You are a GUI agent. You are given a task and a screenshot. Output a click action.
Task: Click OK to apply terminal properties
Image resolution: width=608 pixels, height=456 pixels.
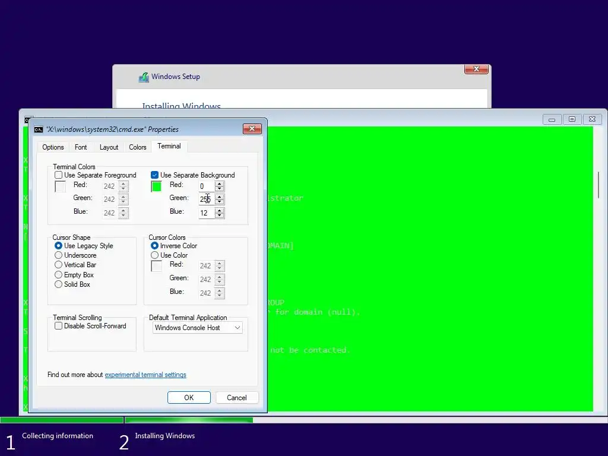tap(189, 397)
